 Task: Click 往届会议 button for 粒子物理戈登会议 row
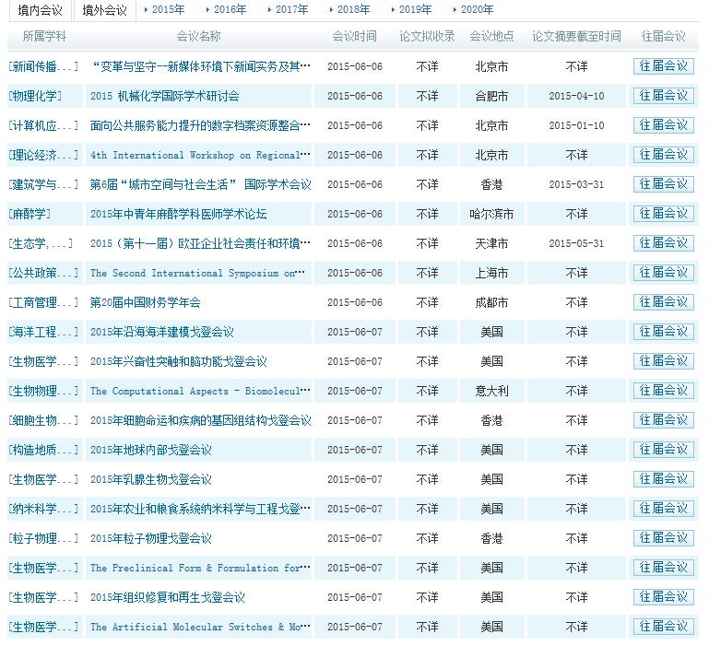coord(663,538)
